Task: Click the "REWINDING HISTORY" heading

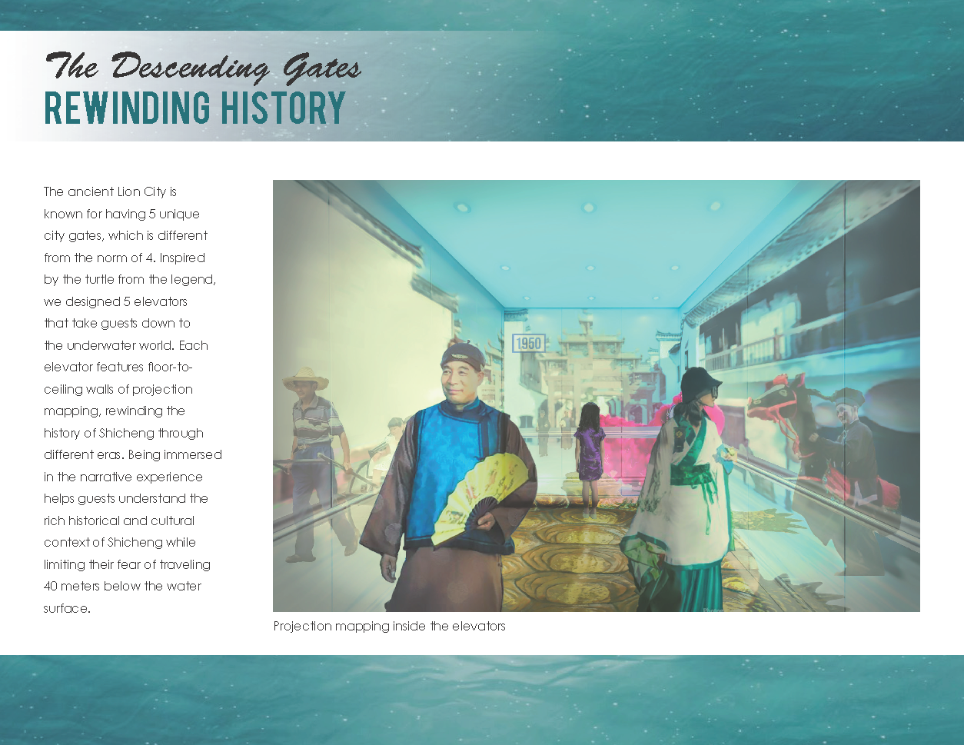Action: [x=195, y=108]
